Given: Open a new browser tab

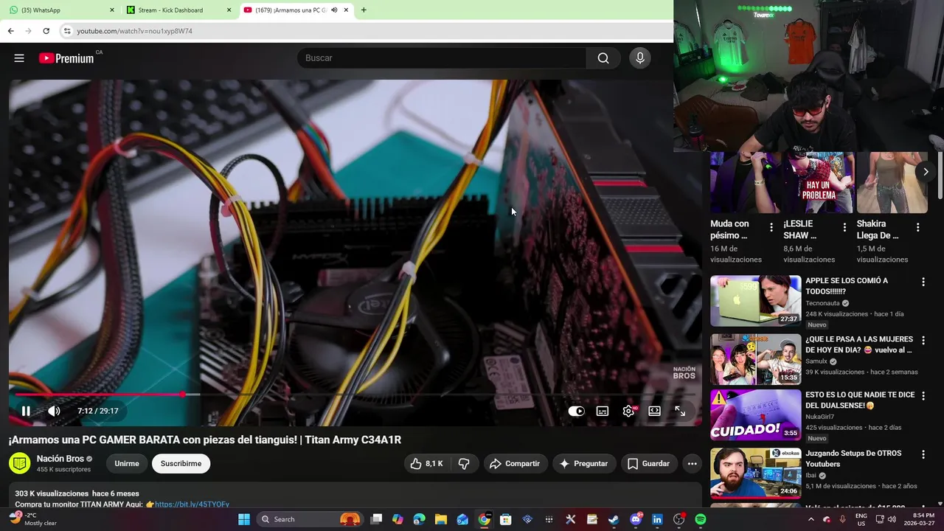Looking at the screenshot, I should tap(364, 10).
